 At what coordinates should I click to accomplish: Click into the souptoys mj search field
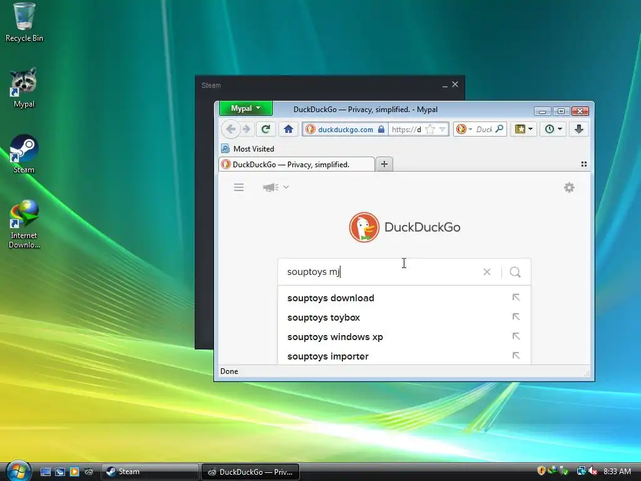(x=382, y=272)
